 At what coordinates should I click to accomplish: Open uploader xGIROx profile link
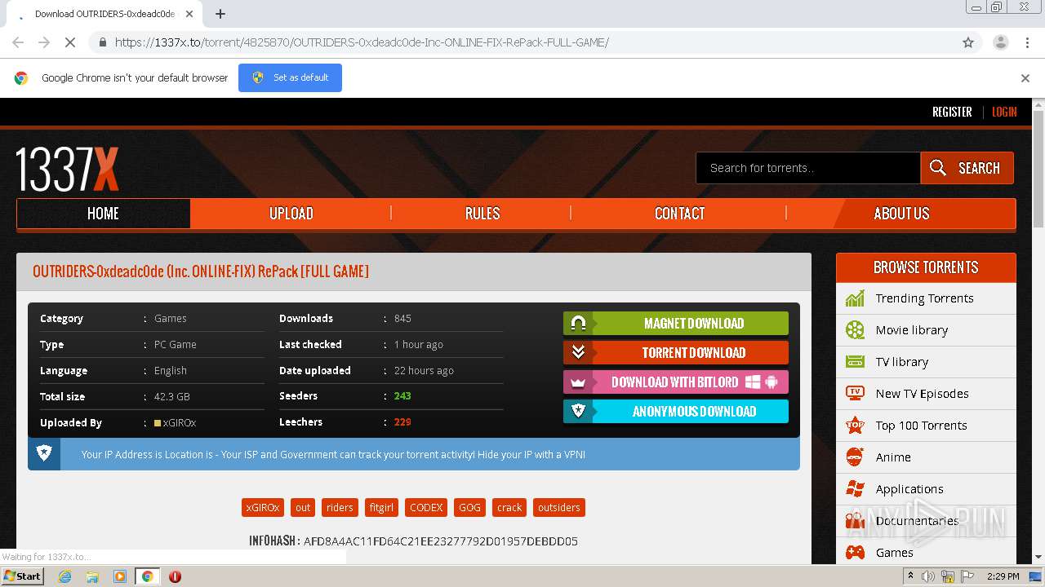click(180, 423)
